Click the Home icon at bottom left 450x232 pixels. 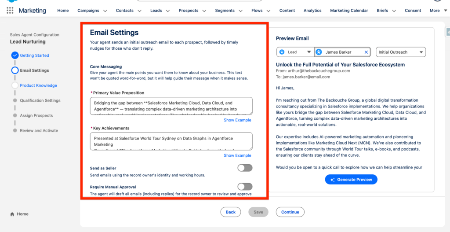pyautogui.click(x=12, y=214)
